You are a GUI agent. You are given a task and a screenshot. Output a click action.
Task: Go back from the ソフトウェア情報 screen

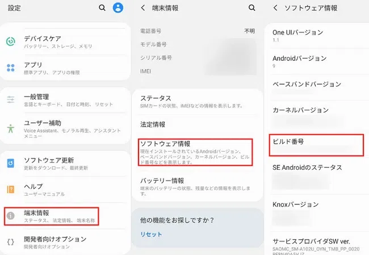pyautogui.click(x=275, y=8)
